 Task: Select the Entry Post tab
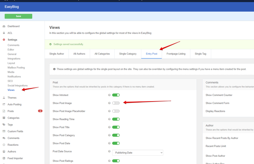click(x=152, y=54)
